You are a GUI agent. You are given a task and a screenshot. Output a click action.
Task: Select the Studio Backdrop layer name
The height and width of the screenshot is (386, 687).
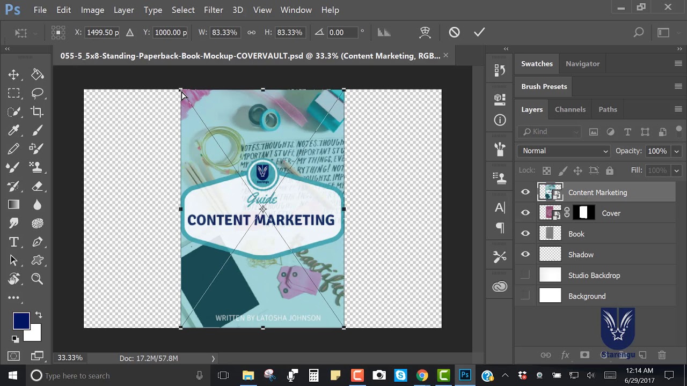click(594, 276)
